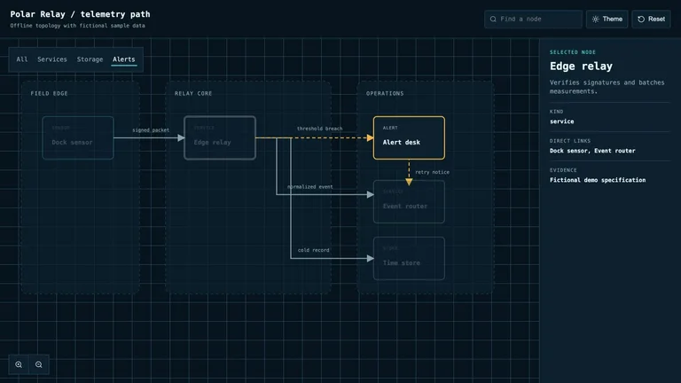Click the Edge relay heading in details panel
This screenshot has width=681, height=383.
point(581,66)
